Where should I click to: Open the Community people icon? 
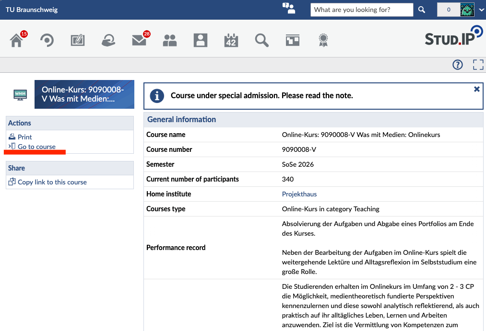coord(170,40)
